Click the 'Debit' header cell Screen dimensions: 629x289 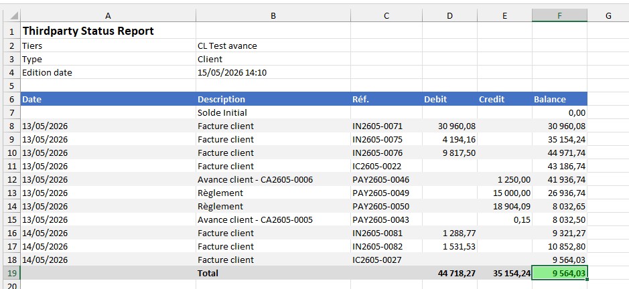coord(449,99)
